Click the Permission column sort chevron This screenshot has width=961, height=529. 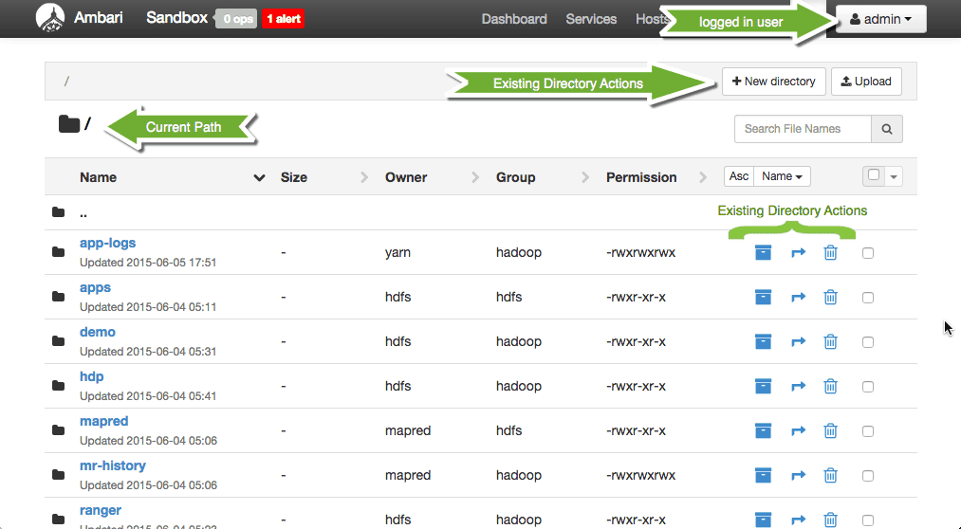(x=703, y=177)
